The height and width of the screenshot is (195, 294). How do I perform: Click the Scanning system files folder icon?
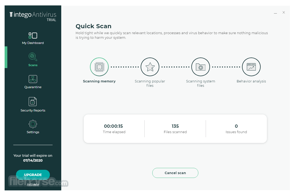click(201, 67)
